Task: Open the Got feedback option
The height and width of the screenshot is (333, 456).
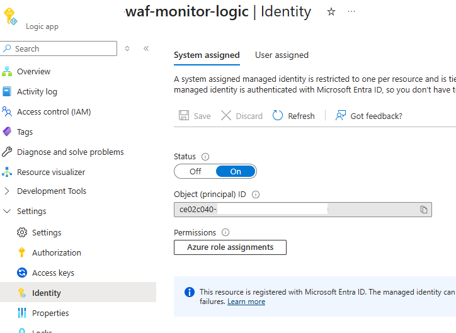Action: coord(369,116)
